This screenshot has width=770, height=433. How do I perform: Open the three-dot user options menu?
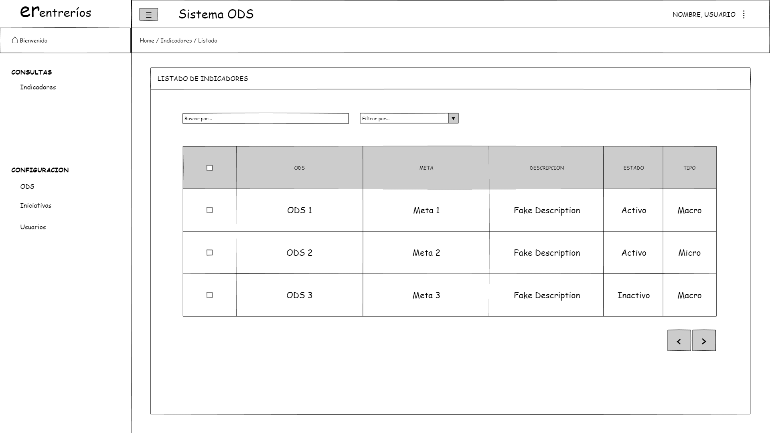click(744, 14)
